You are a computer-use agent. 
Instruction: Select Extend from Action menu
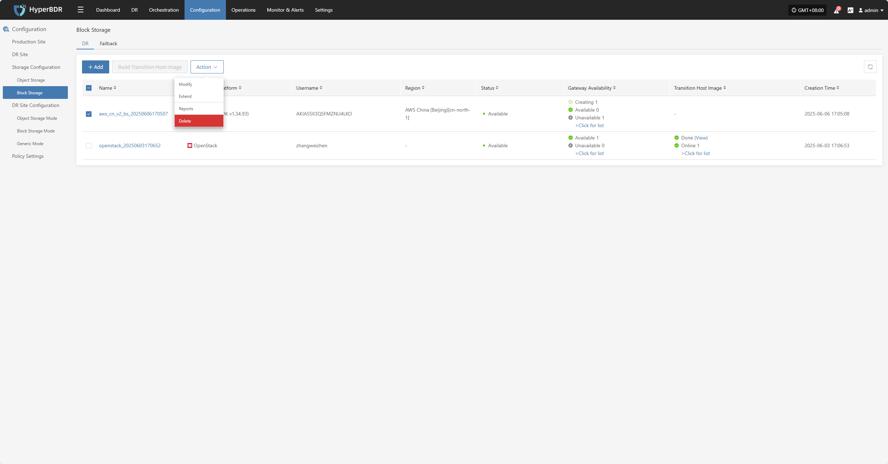point(199,96)
